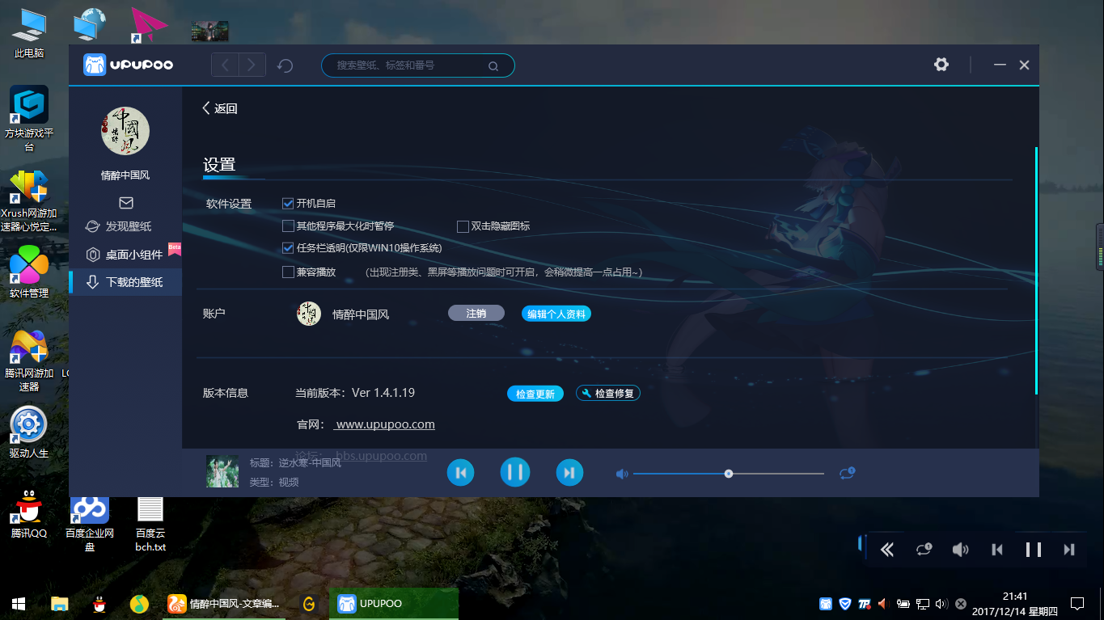Open Xrush网游加速器 desktop icon

29,201
